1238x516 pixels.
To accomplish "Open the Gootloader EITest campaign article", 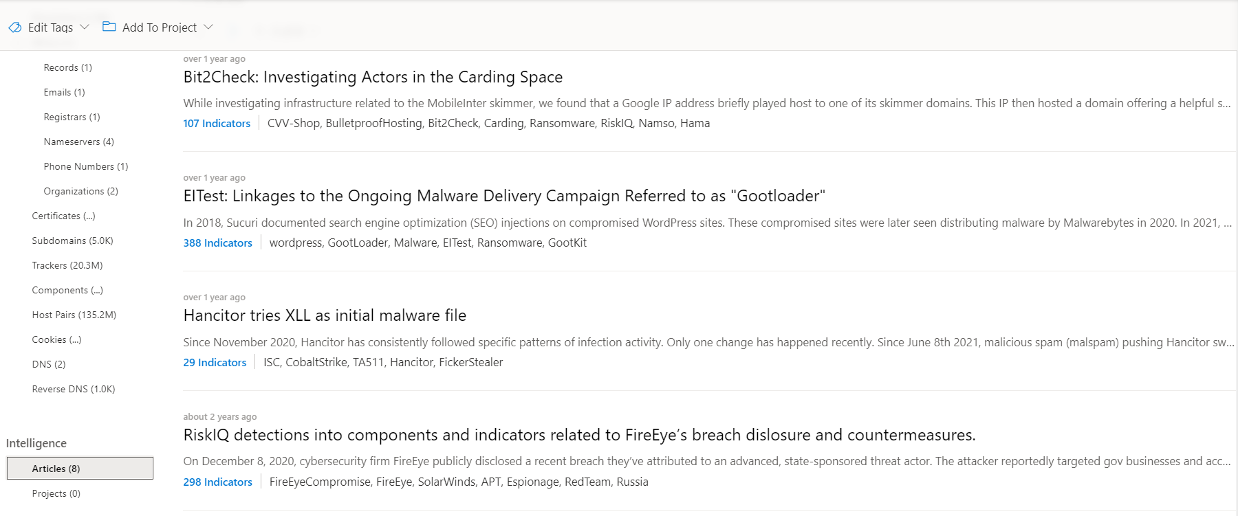I will [504, 195].
